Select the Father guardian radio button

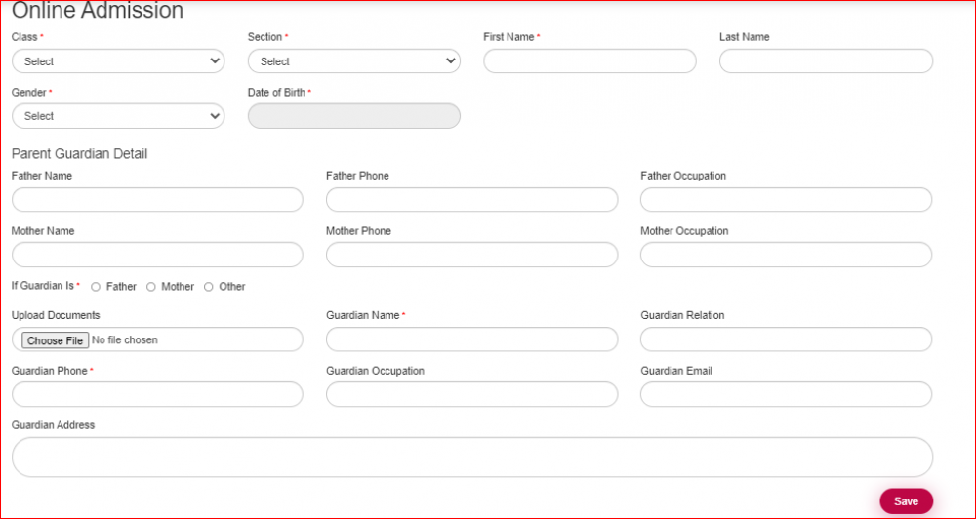click(x=96, y=287)
